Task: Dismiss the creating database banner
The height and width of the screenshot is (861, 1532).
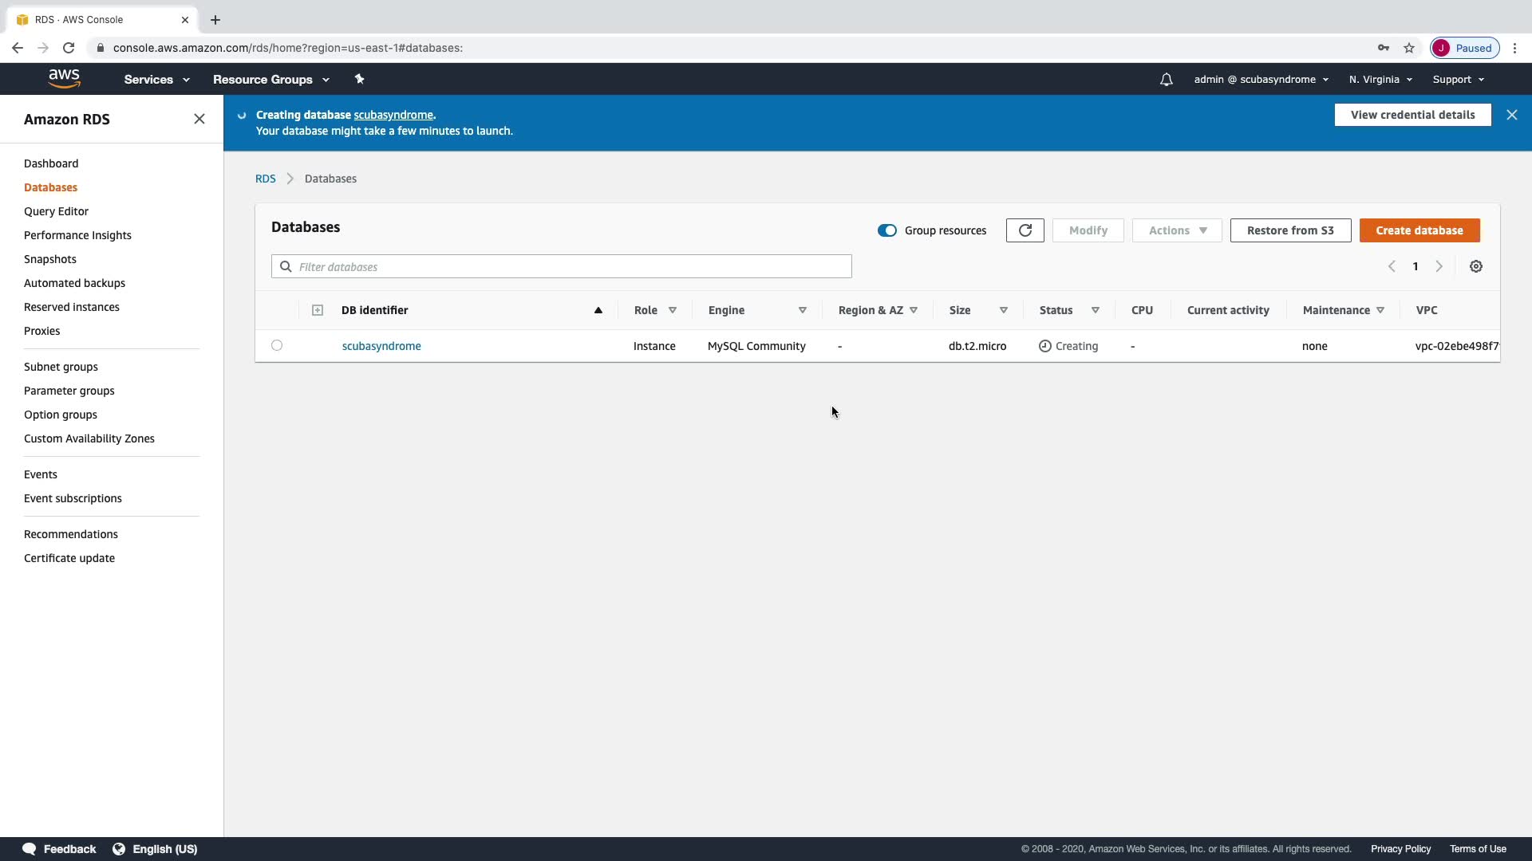Action: [x=1511, y=115]
